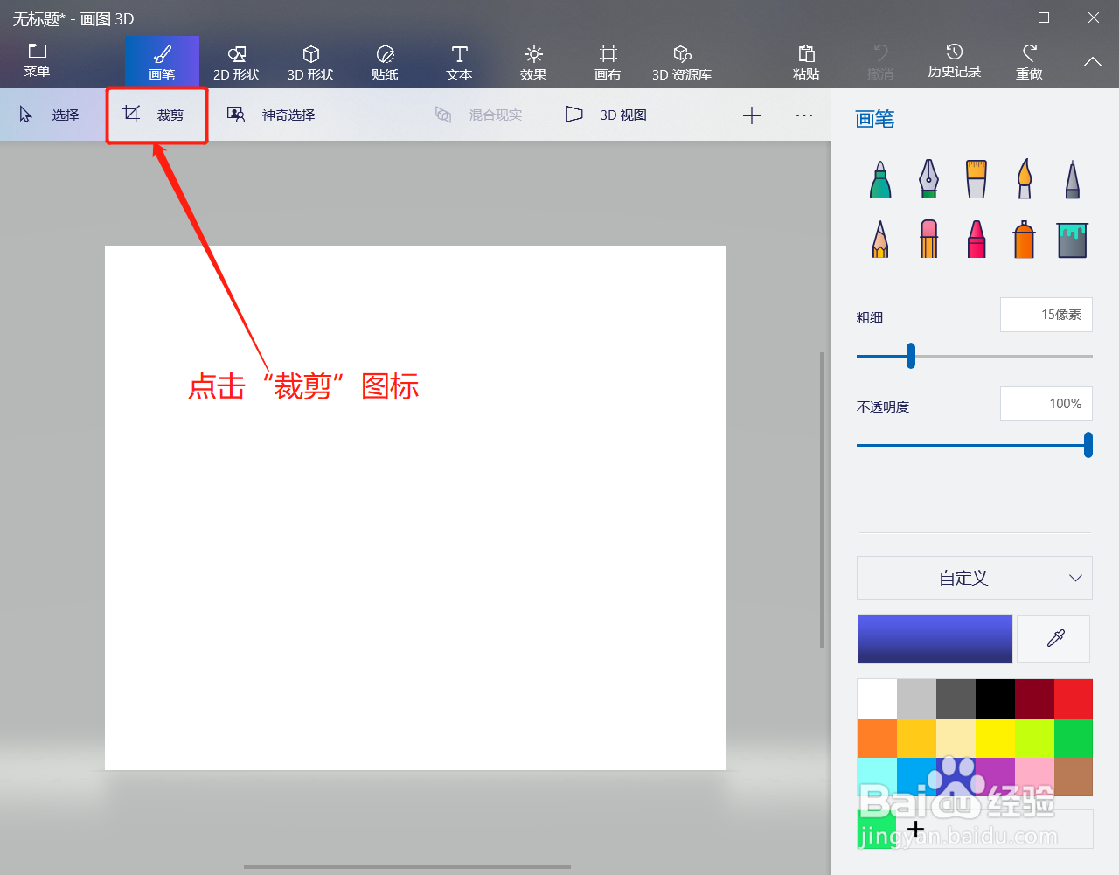
Task: Activate the eyedropper color picker
Action: tap(1053, 638)
